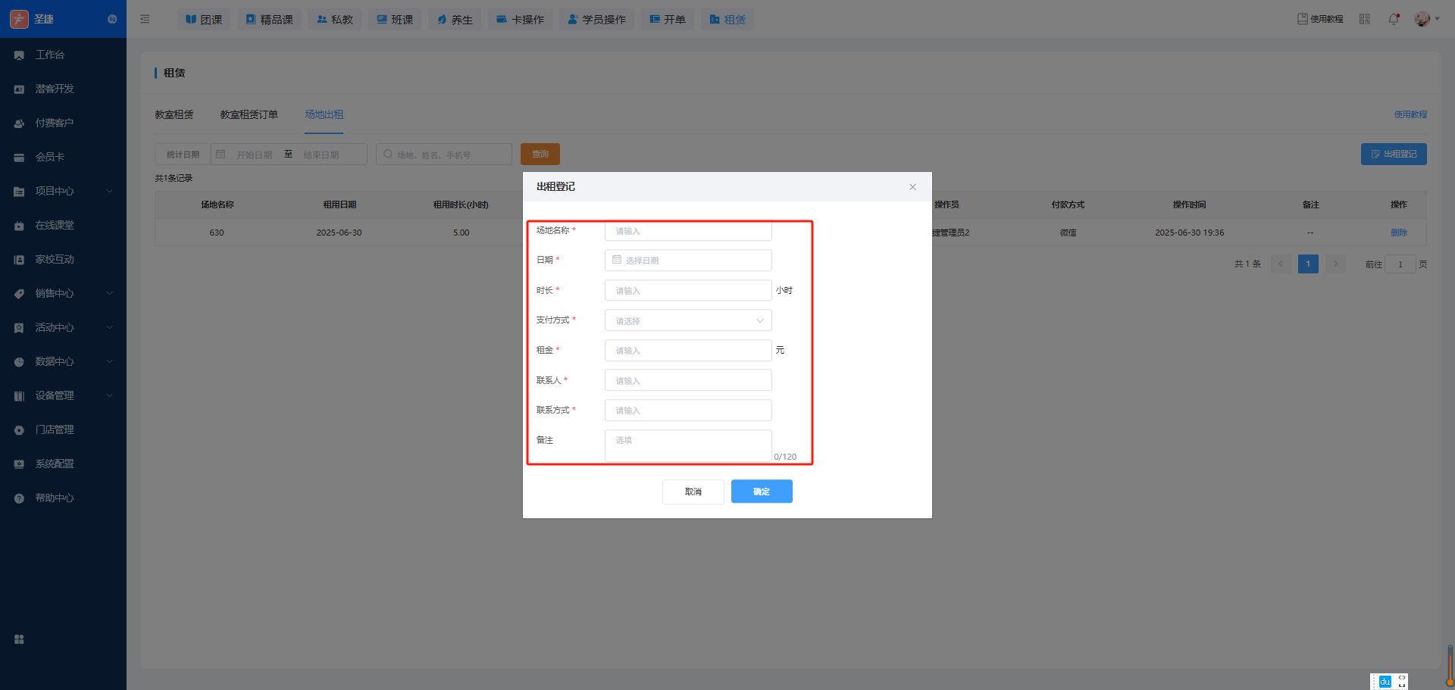The image size is (1455, 690).
Task: Click the blue 确定 button
Action: [x=761, y=492]
